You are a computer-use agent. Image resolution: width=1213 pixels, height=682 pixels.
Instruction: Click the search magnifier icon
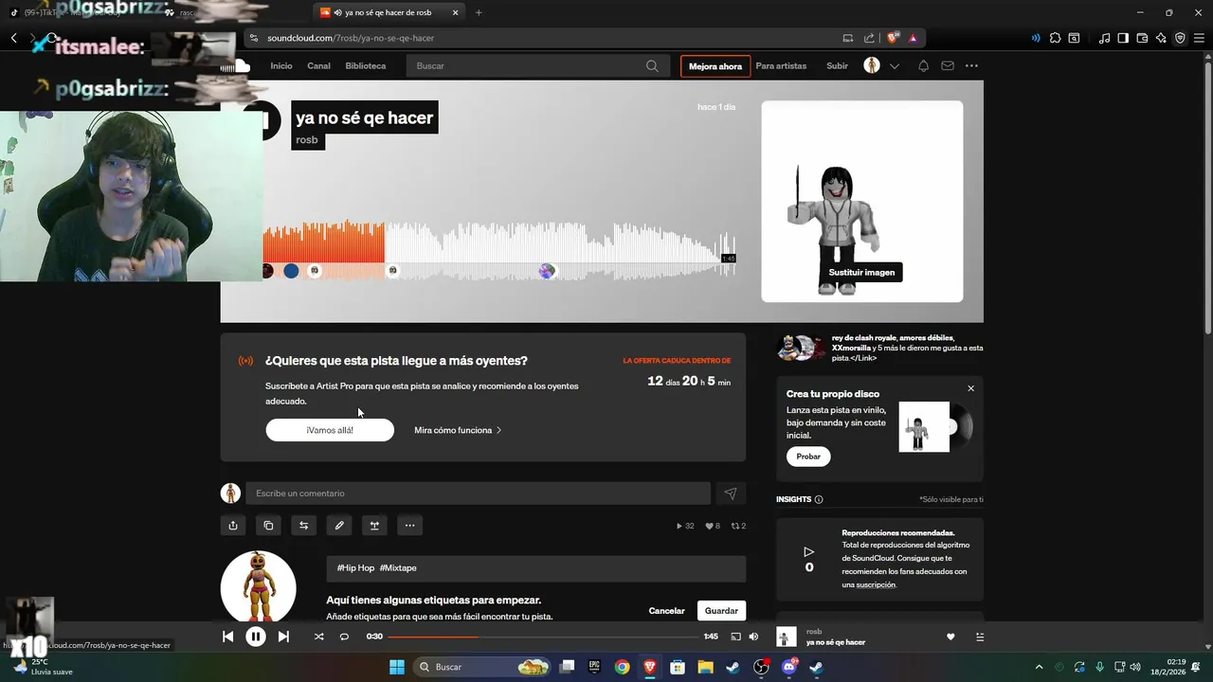click(652, 65)
